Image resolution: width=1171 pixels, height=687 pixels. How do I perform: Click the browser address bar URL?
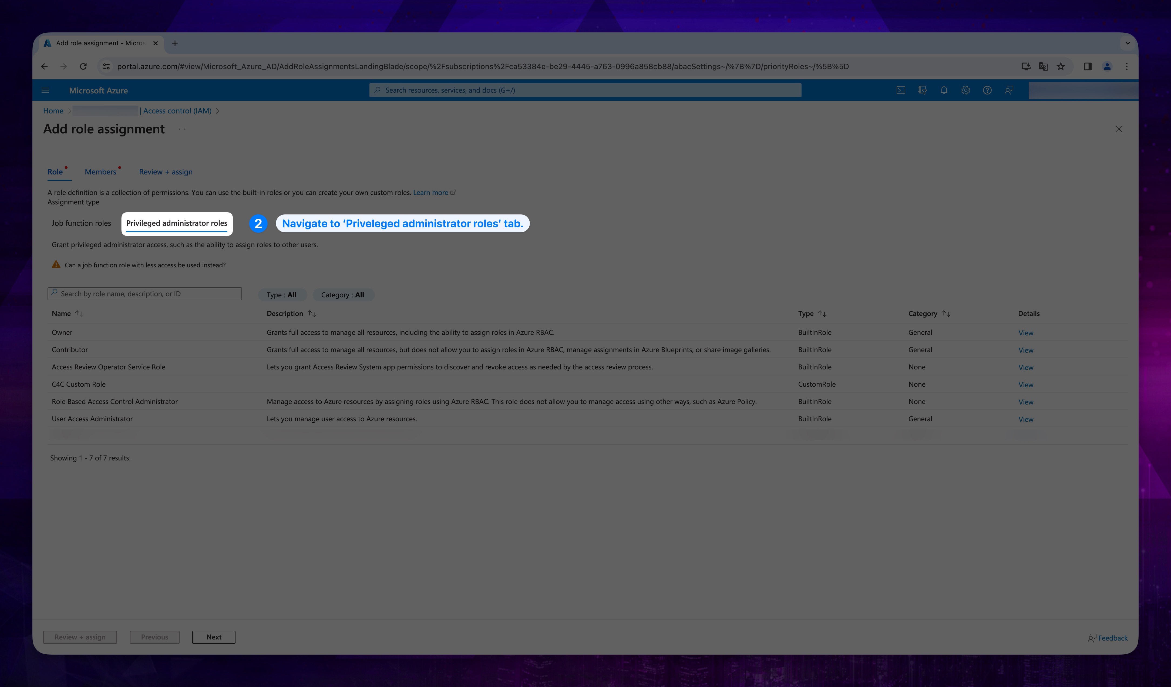(x=483, y=66)
